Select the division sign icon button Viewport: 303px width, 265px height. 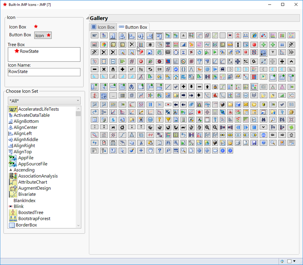[282, 61]
